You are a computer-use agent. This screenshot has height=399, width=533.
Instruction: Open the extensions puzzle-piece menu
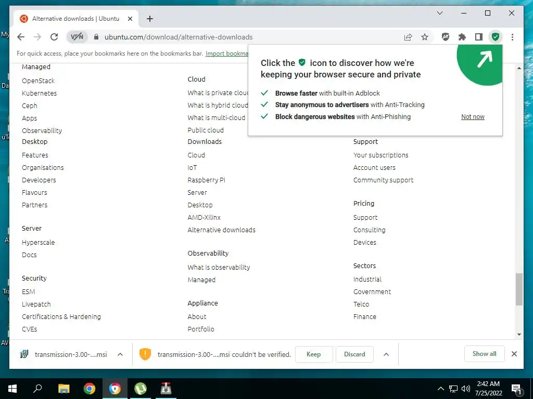click(462, 37)
